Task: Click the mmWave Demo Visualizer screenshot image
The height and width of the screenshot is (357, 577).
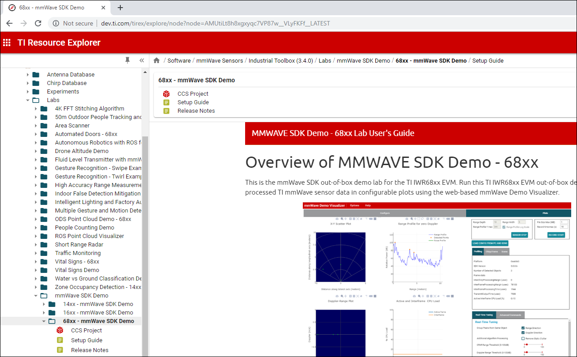Action: point(437,280)
